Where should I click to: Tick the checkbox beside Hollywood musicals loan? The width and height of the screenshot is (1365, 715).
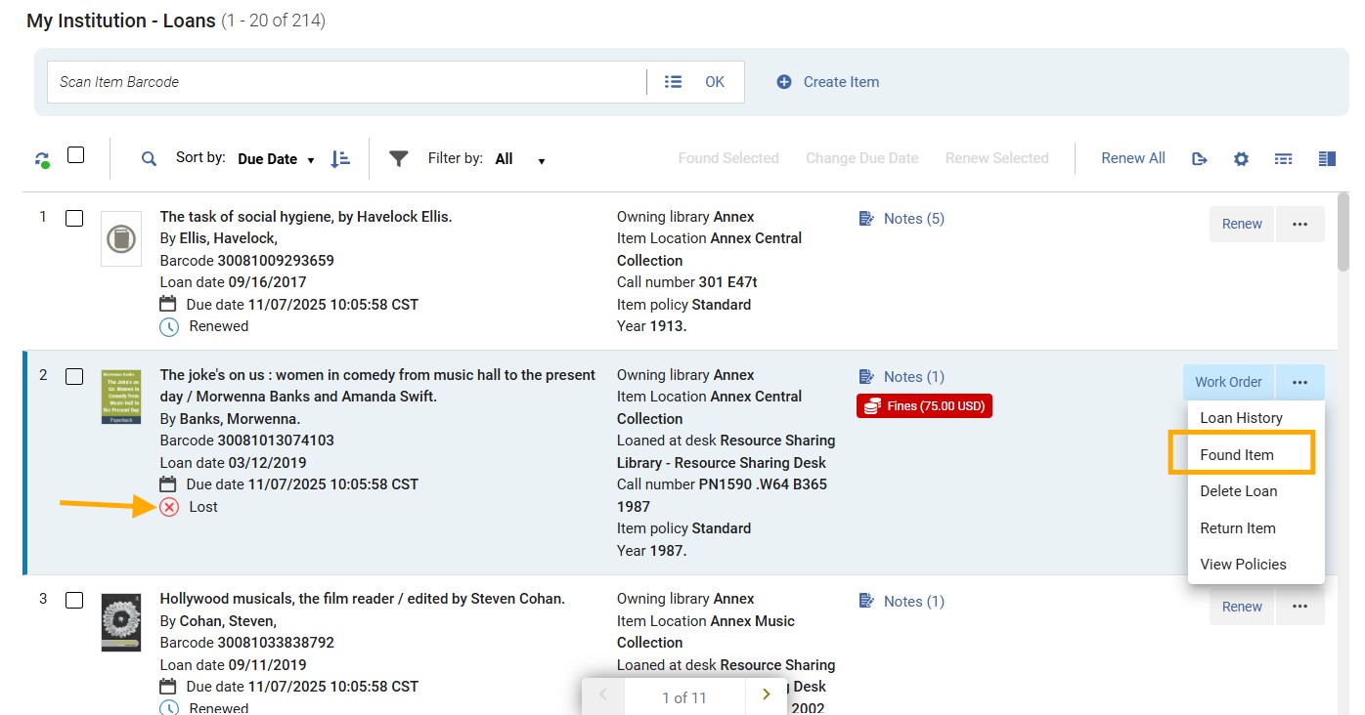pyautogui.click(x=74, y=600)
